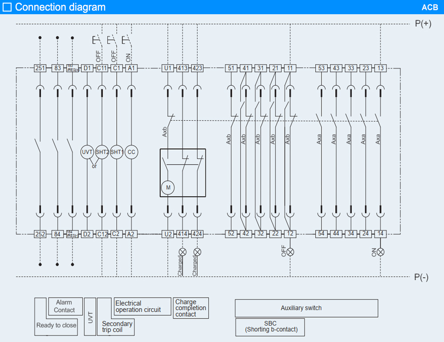Click the Electrical operation circuit label

pos(142,306)
